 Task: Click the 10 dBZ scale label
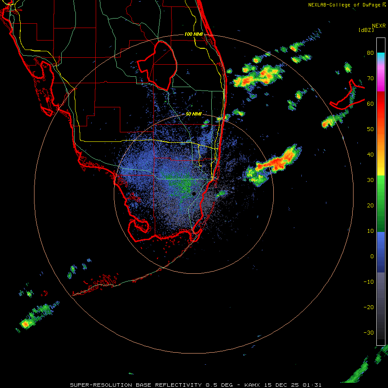[370, 231]
